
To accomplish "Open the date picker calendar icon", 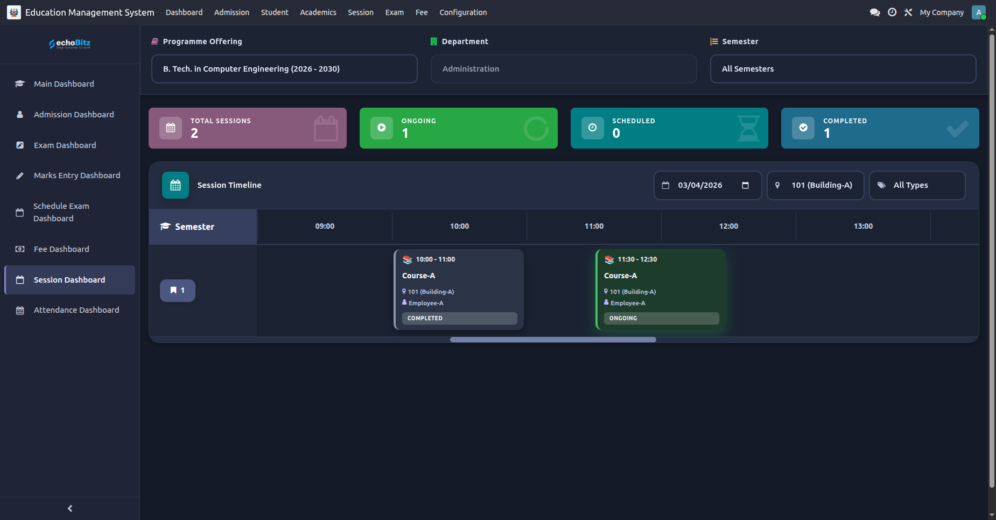I will 746,185.
